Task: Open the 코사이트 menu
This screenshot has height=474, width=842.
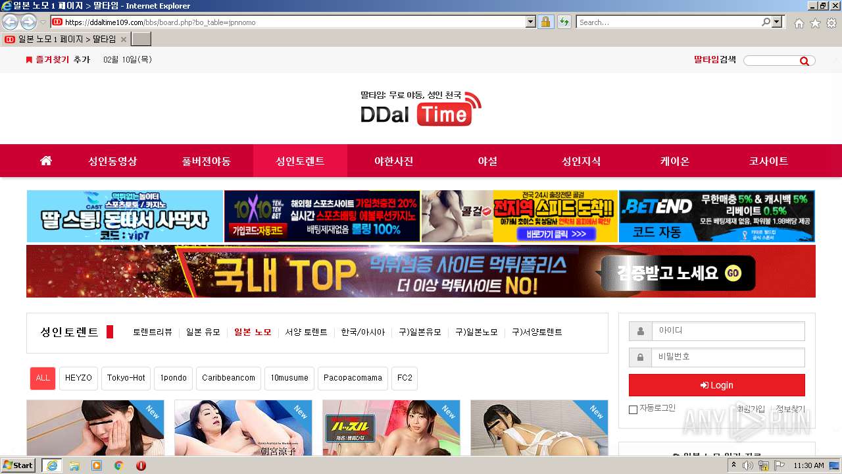Action: point(768,161)
